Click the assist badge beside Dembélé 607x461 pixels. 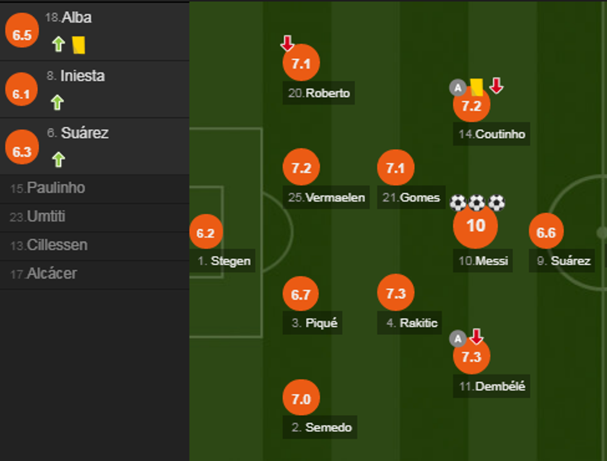pos(457,338)
